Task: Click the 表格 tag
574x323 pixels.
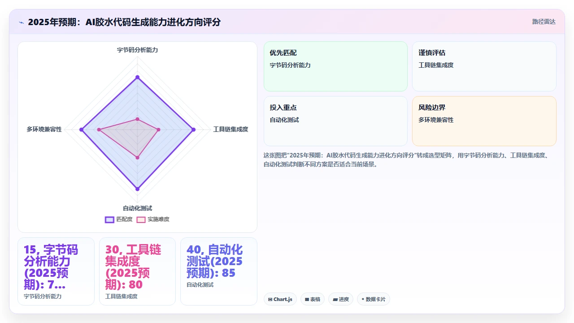Action: (313, 299)
